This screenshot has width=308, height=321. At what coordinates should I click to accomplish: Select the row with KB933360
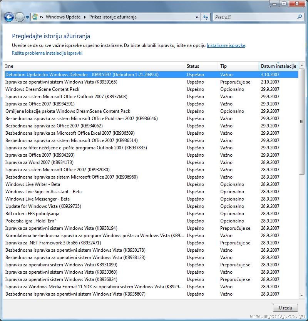click(x=151, y=272)
